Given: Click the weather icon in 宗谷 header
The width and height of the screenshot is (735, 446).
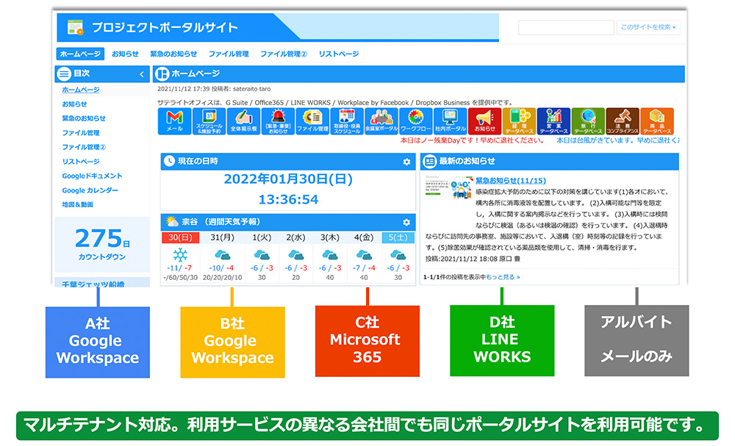Looking at the screenshot, I should click(x=172, y=221).
